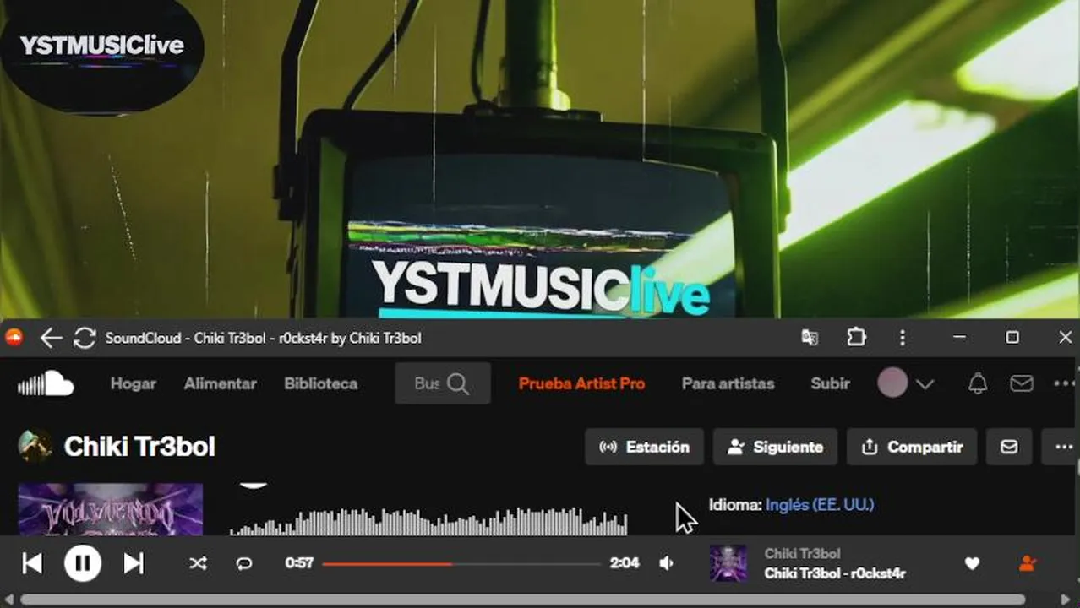Image resolution: width=1080 pixels, height=608 pixels.
Task: Open the Hogar tab
Action: coord(134,383)
